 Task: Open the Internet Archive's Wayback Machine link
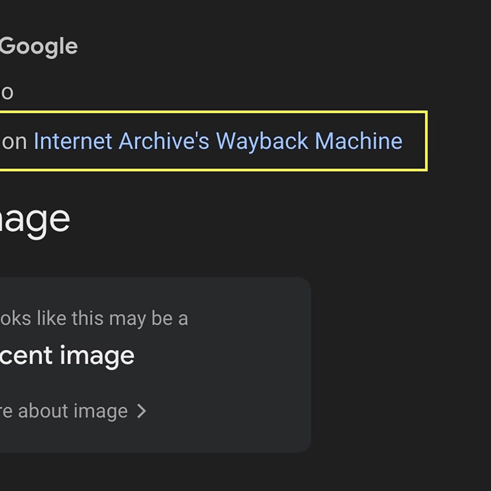tap(218, 141)
